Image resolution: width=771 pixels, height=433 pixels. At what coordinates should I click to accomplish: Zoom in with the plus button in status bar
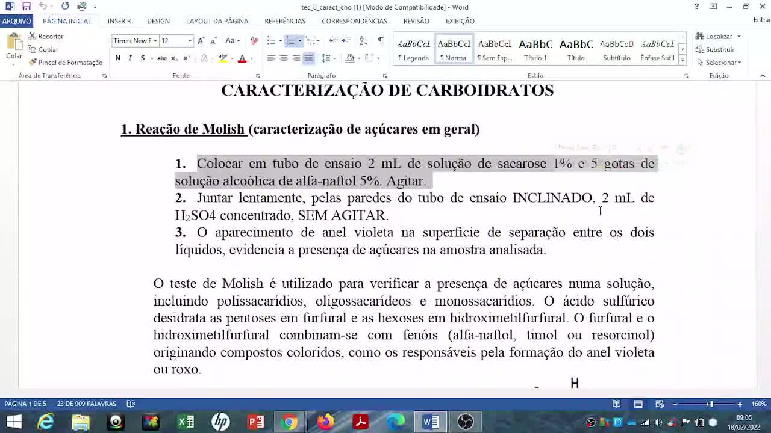click(x=740, y=404)
